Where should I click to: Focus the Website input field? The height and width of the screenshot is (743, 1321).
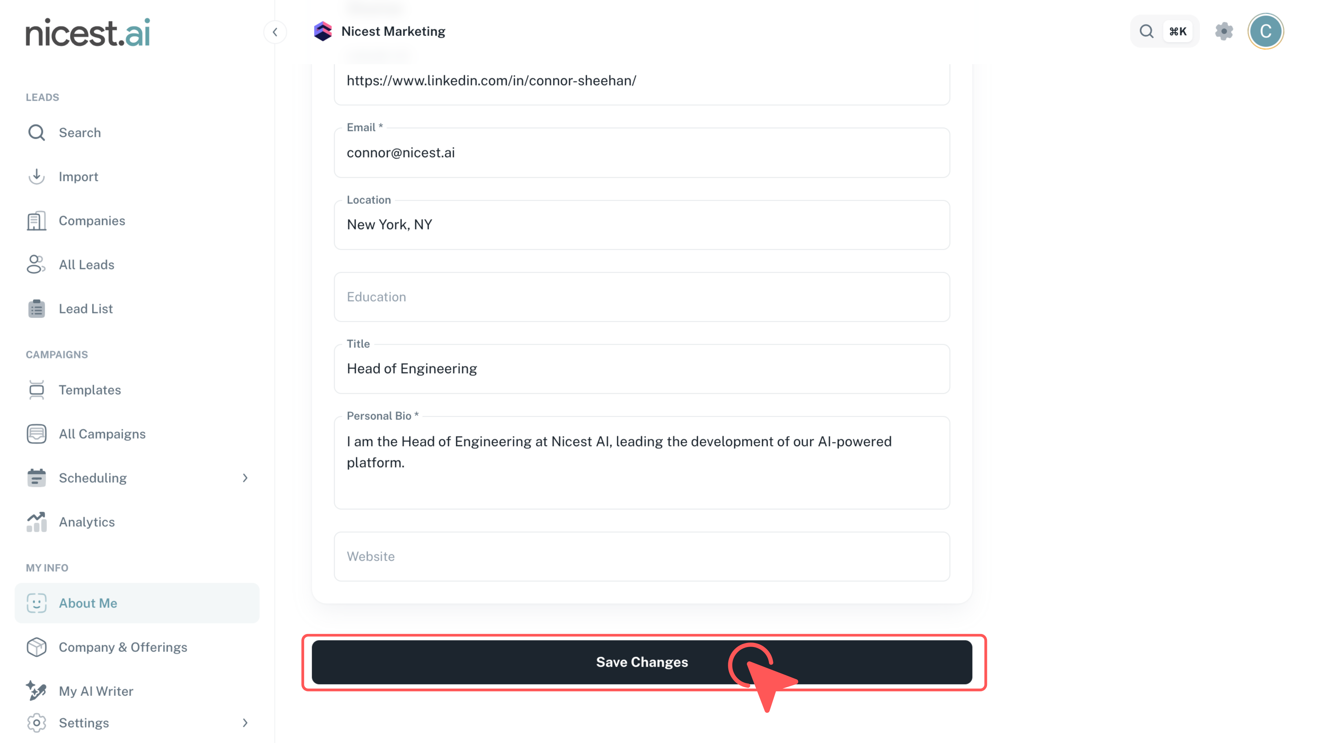click(642, 556)
